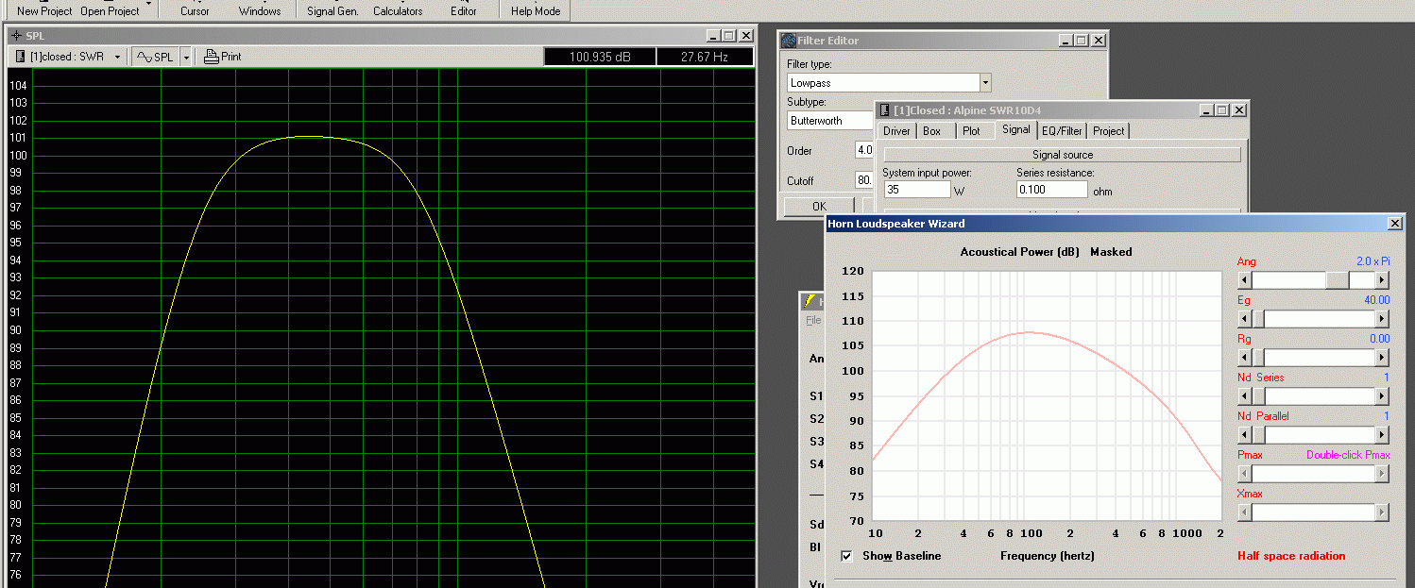This screenshot has height=588, width=1415.
Task: Click the Nd Series slider right arrow
Action: (x=1382, y=396)
